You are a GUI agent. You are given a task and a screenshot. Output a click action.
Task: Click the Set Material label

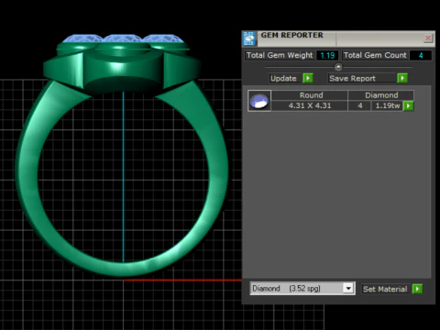(385, 289)
